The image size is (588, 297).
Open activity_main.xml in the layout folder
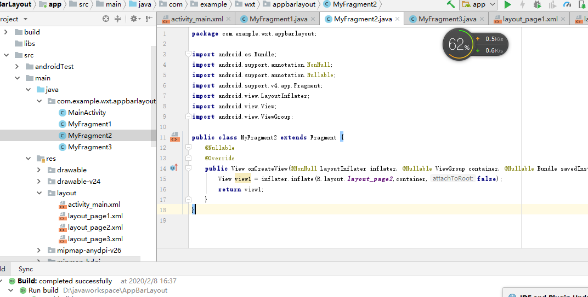89,205
